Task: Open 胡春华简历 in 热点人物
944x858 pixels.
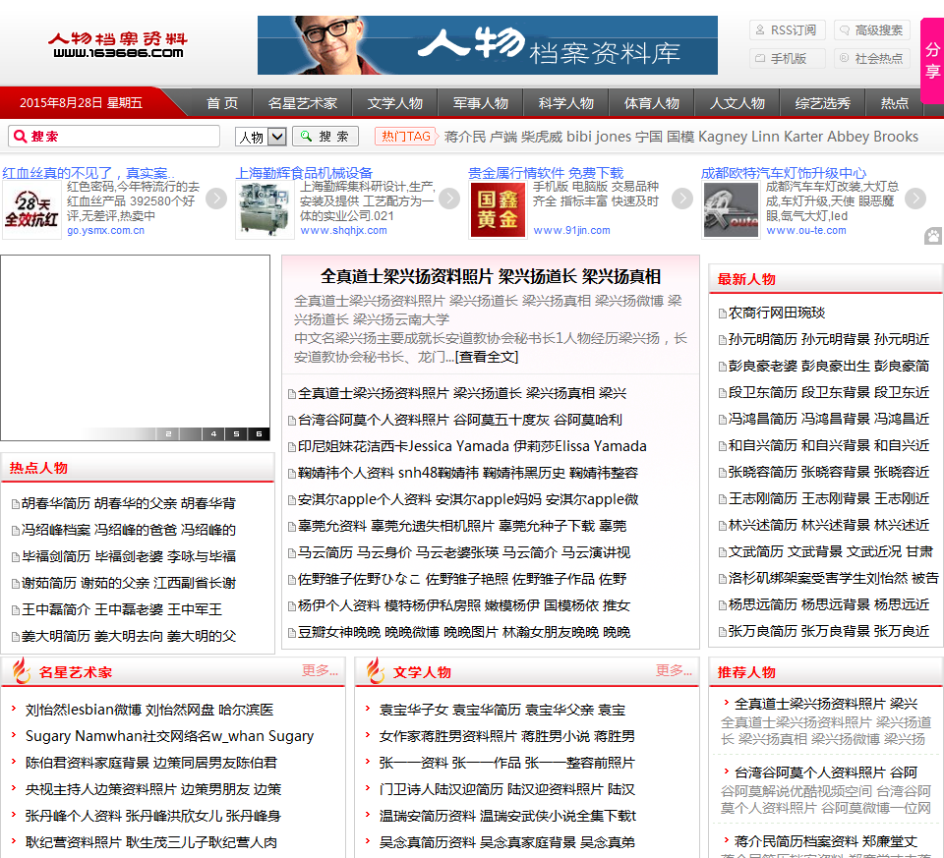Action: pyautogui.click(x=129, y=503)
